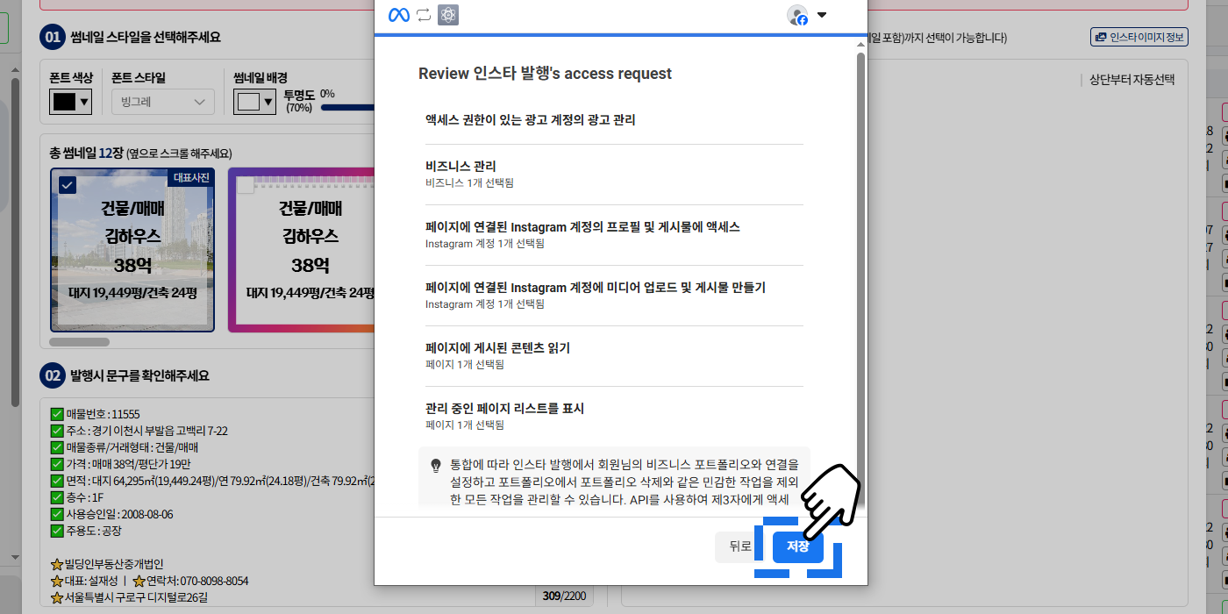Viewport: 1228px width, 614px height.
Task: Click the 액세스 권한이 있는 광고 계정의 광고 관리 row
Action: pos(614,120)
